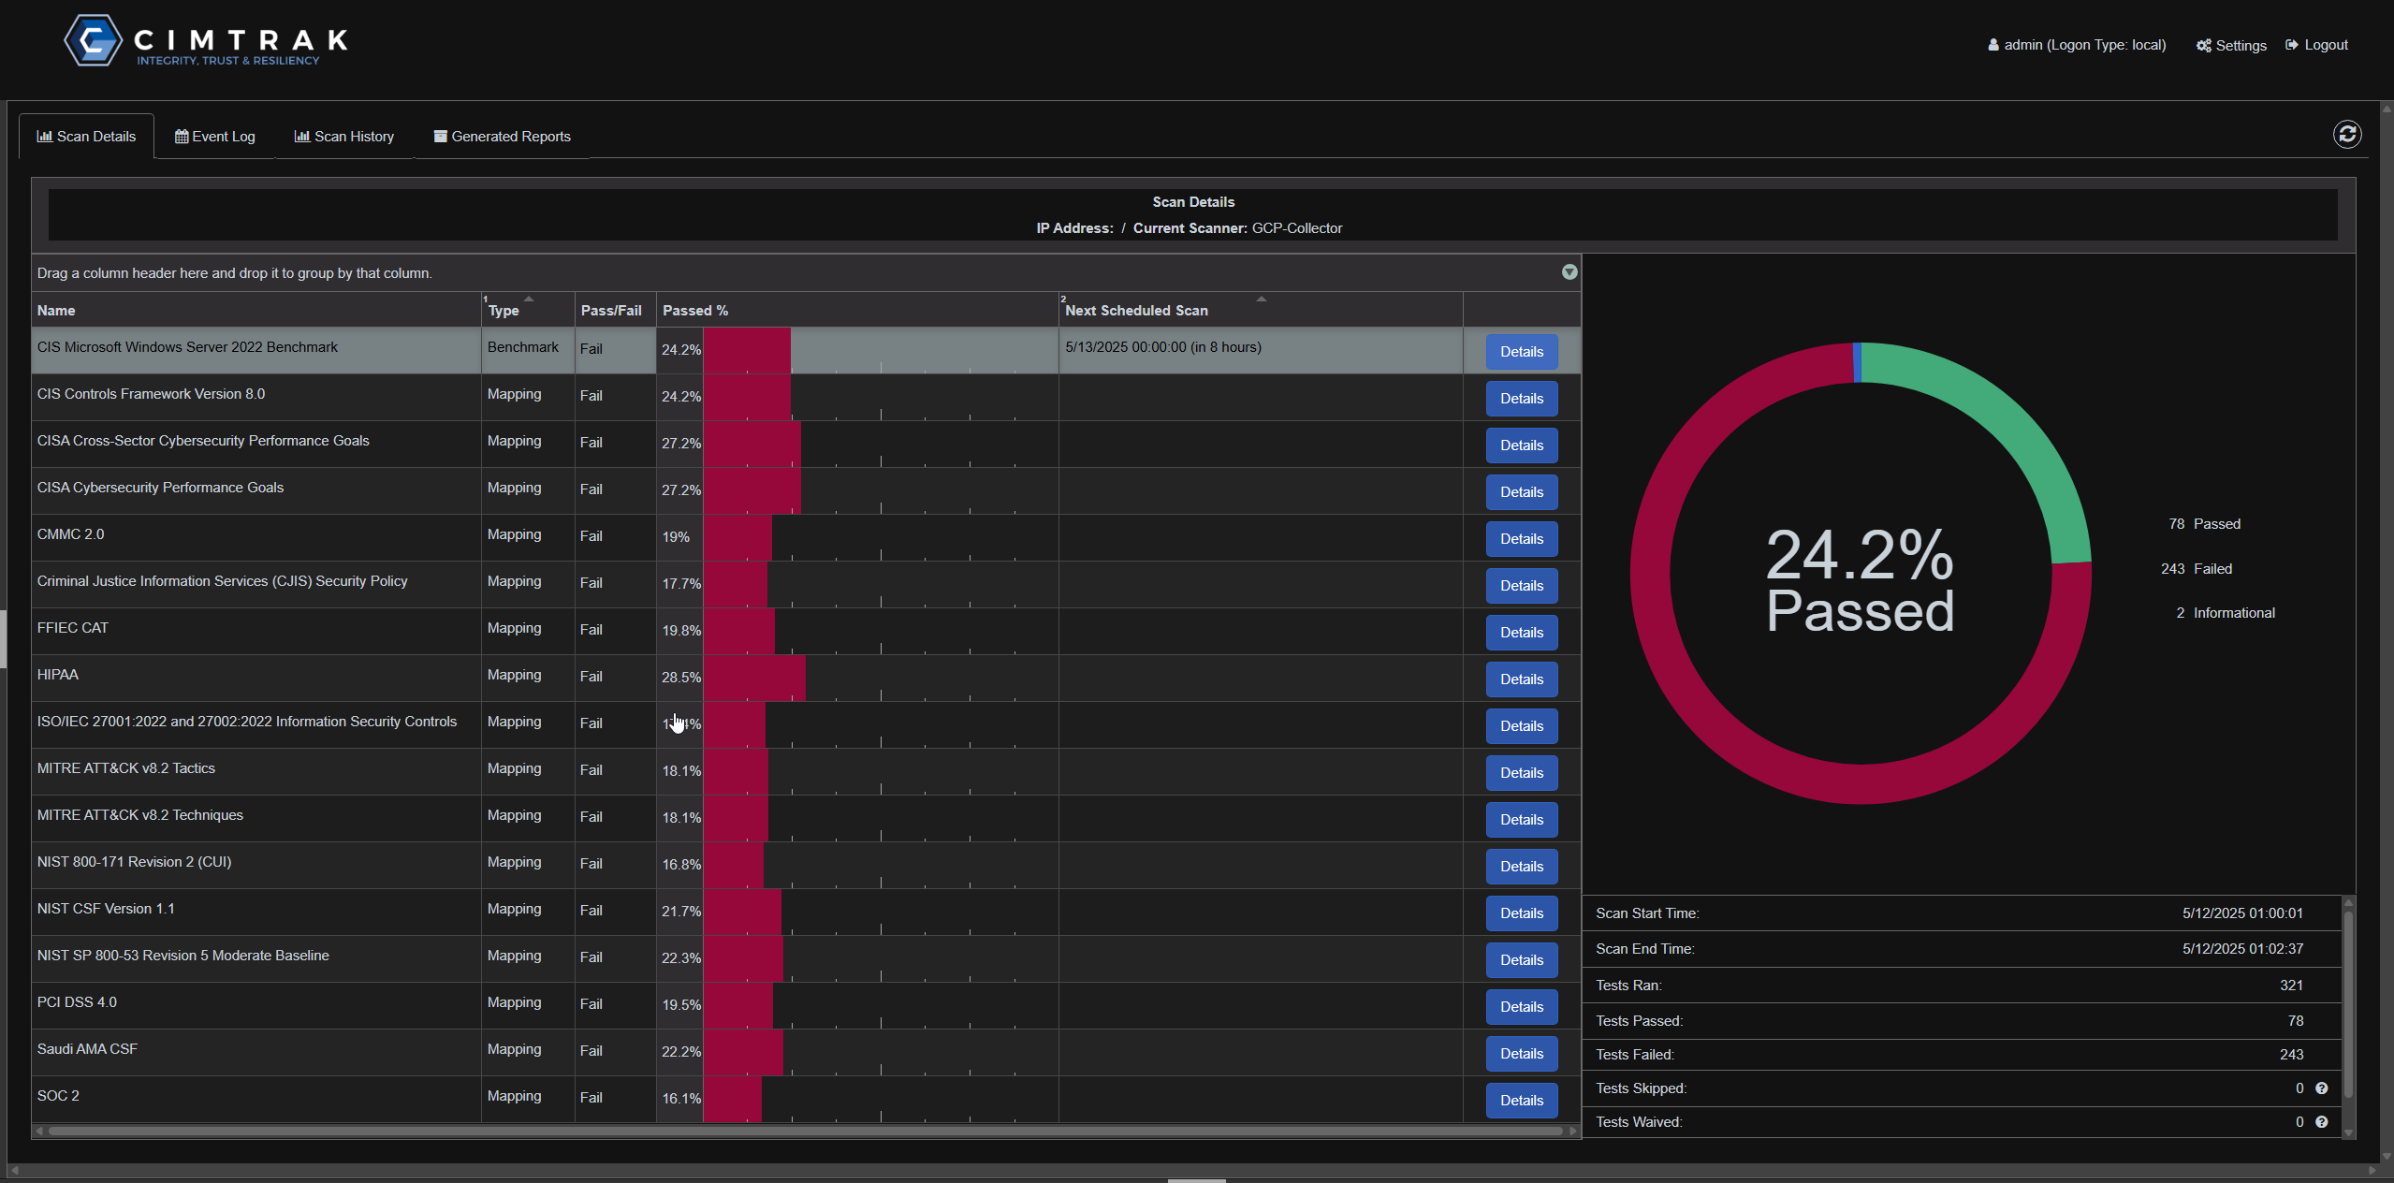2394x1183 pixels.
Task: Click the Settings gear icon
Action: pyautogui.click(x=2203, y=46)
